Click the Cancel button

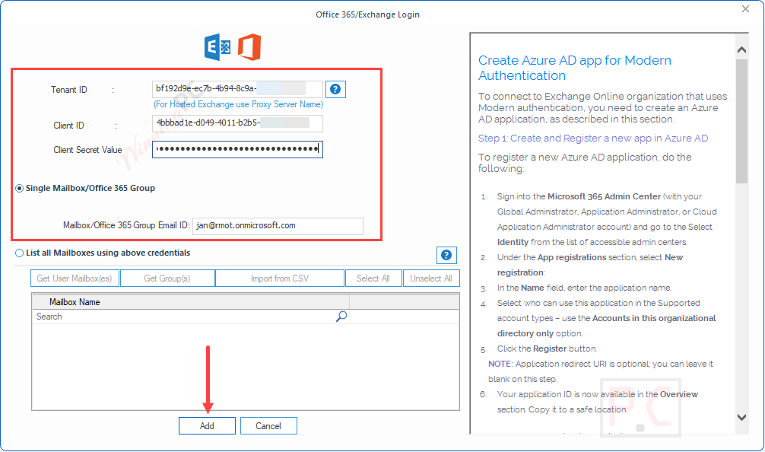click(x=268, y=425)
